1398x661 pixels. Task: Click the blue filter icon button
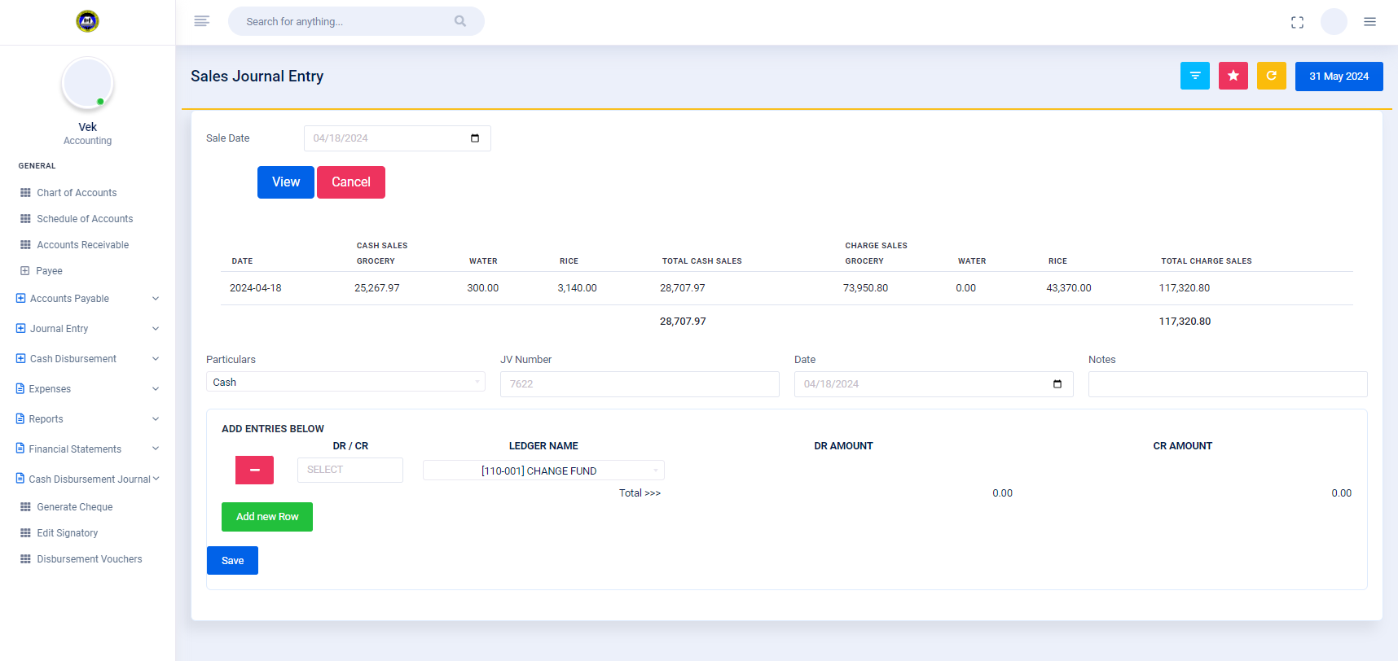[1194, 76]
